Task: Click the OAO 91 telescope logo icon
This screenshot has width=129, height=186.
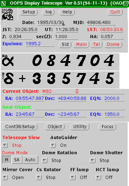Action: tap(7, 14)
